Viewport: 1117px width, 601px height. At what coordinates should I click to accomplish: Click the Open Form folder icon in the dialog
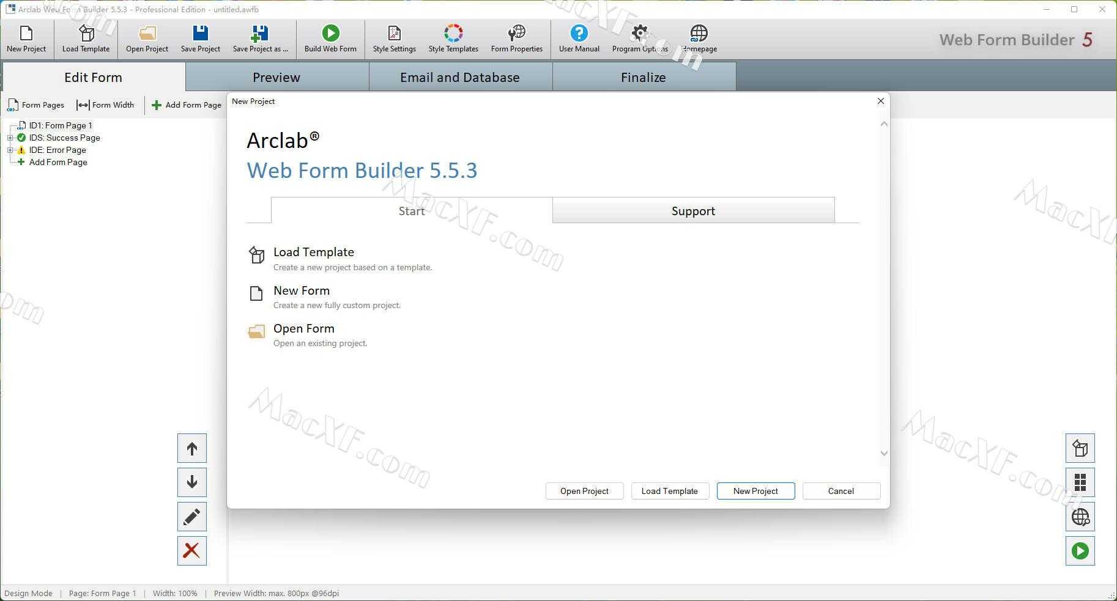[x=256, y=331]
